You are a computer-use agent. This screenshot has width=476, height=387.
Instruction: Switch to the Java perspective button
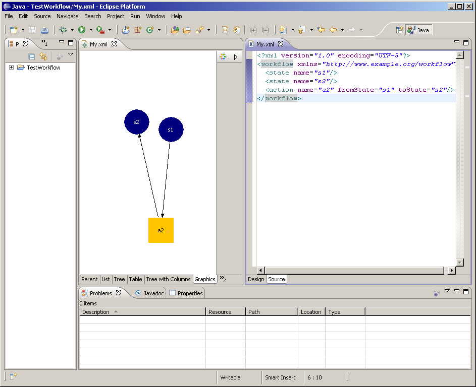[418, 30]
